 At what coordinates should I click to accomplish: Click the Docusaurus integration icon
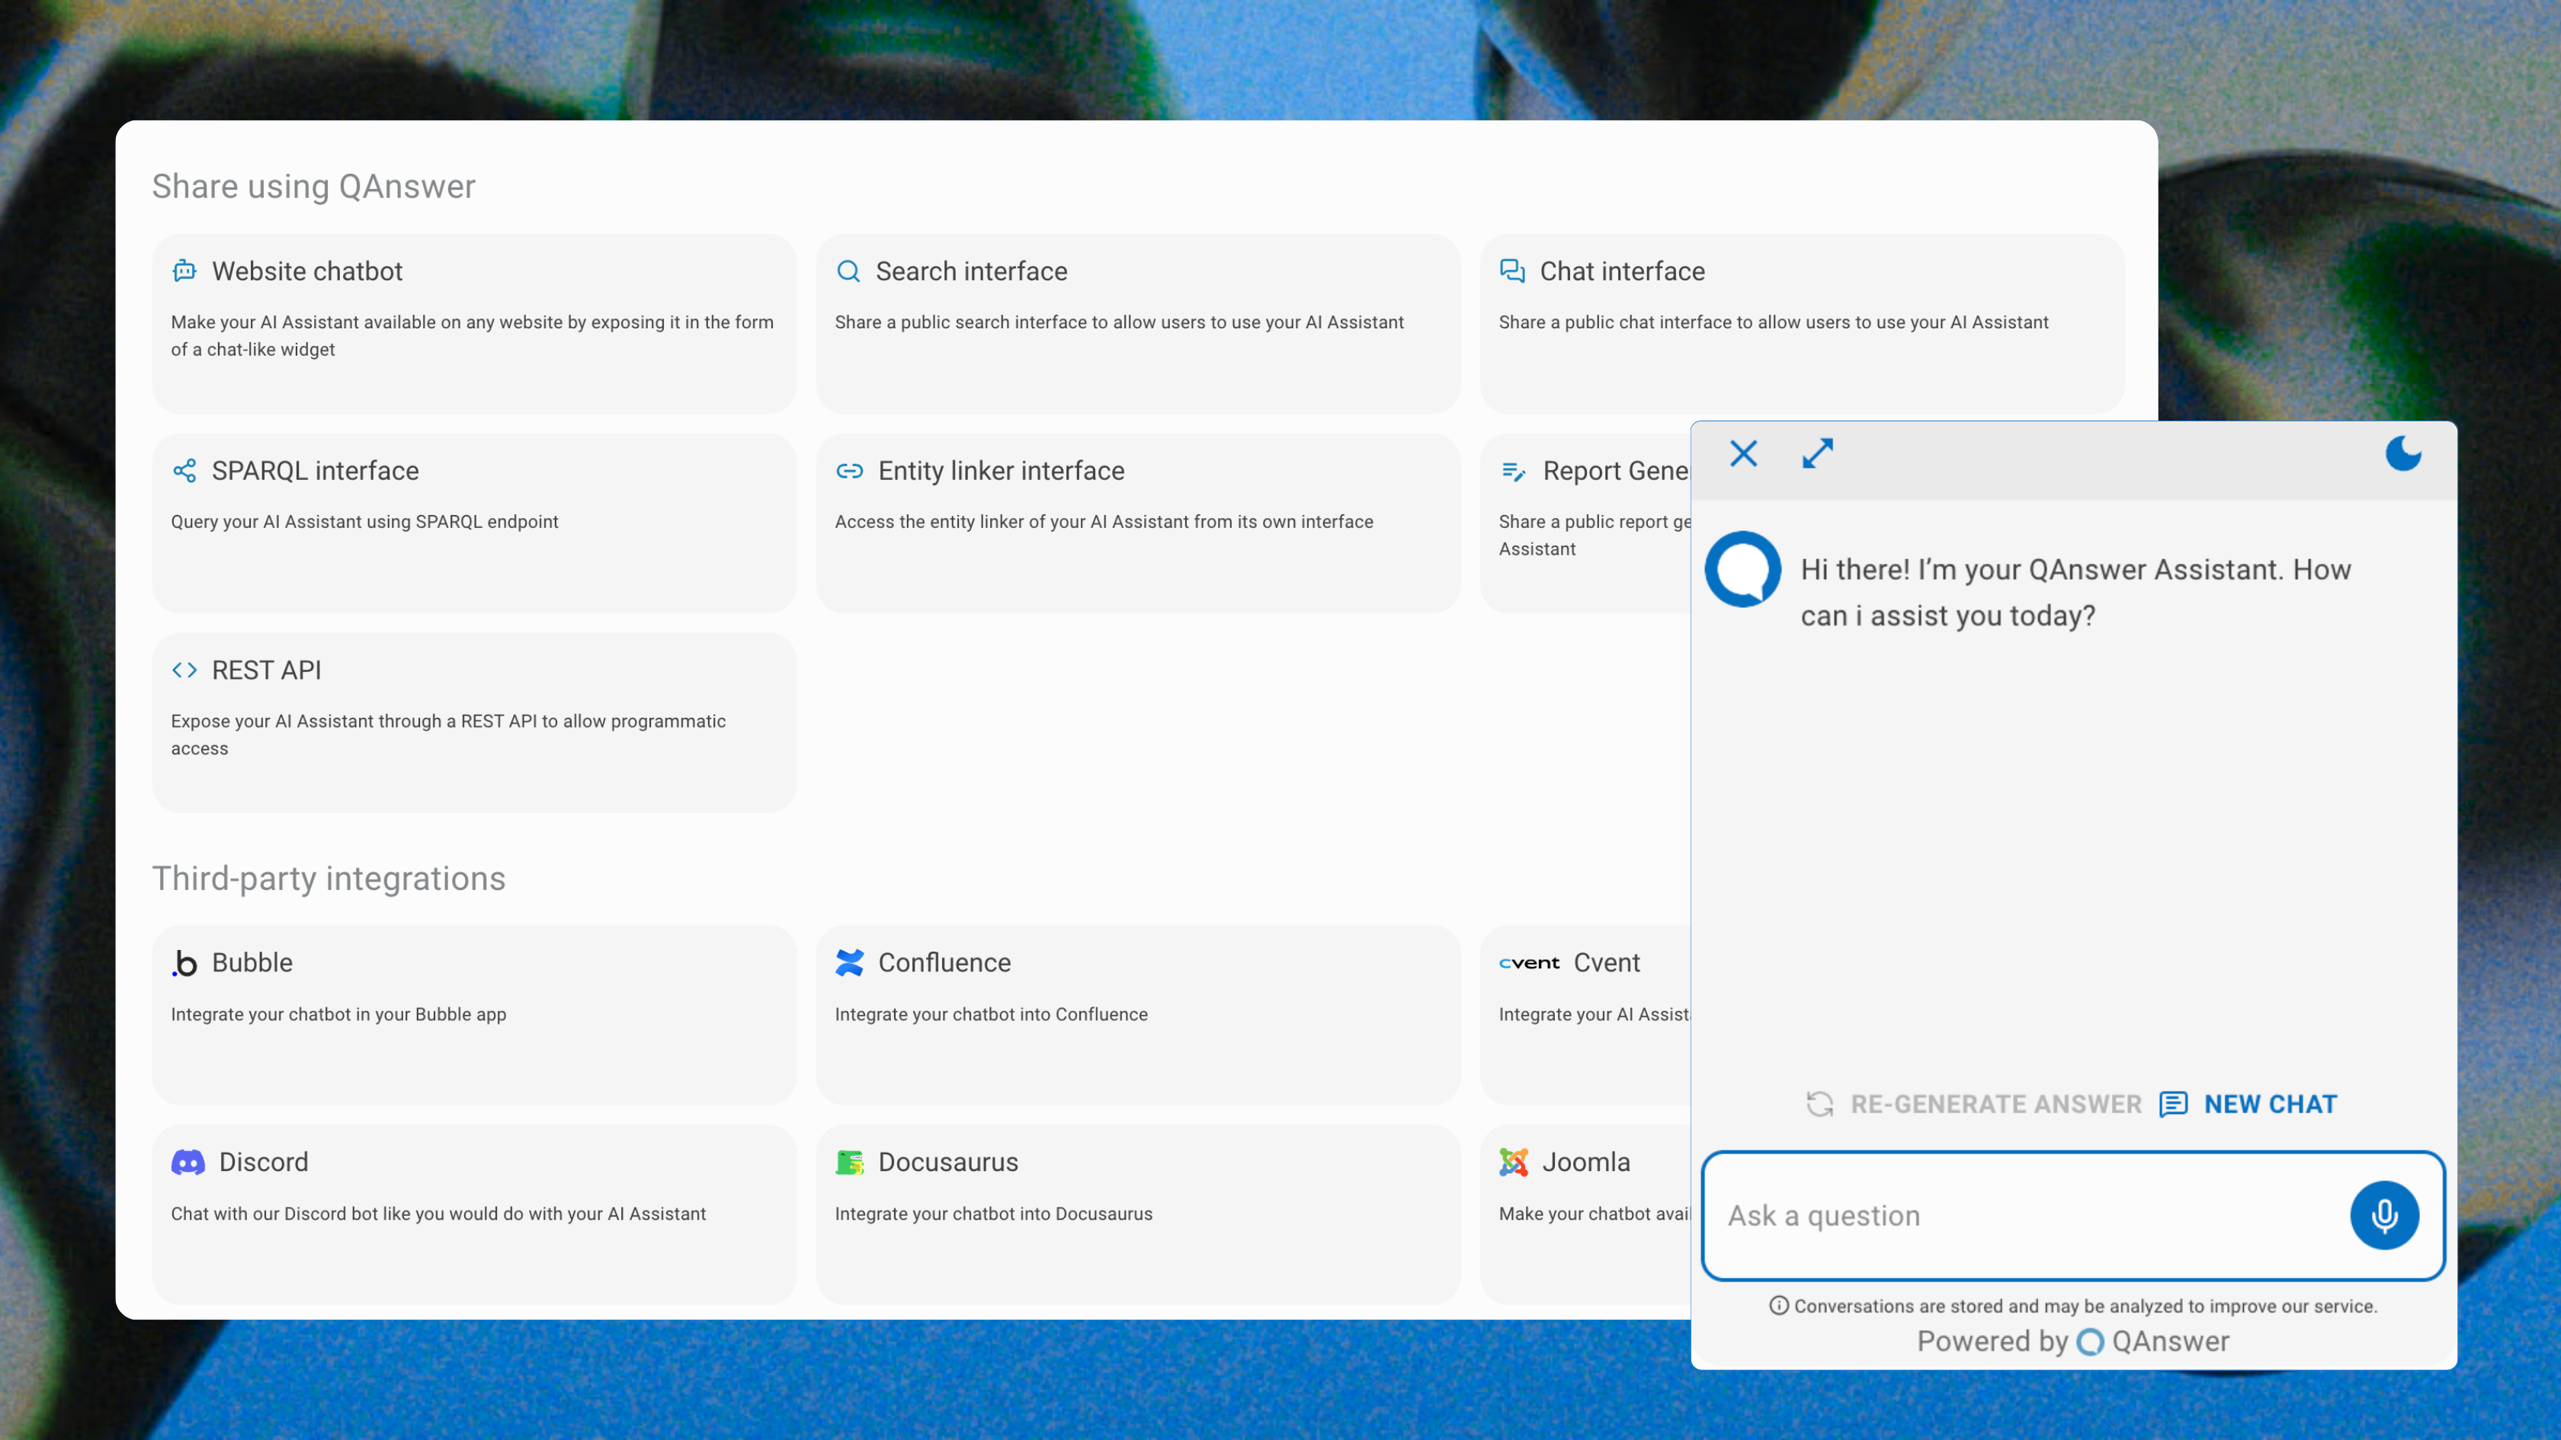[x=850, y=1162]
